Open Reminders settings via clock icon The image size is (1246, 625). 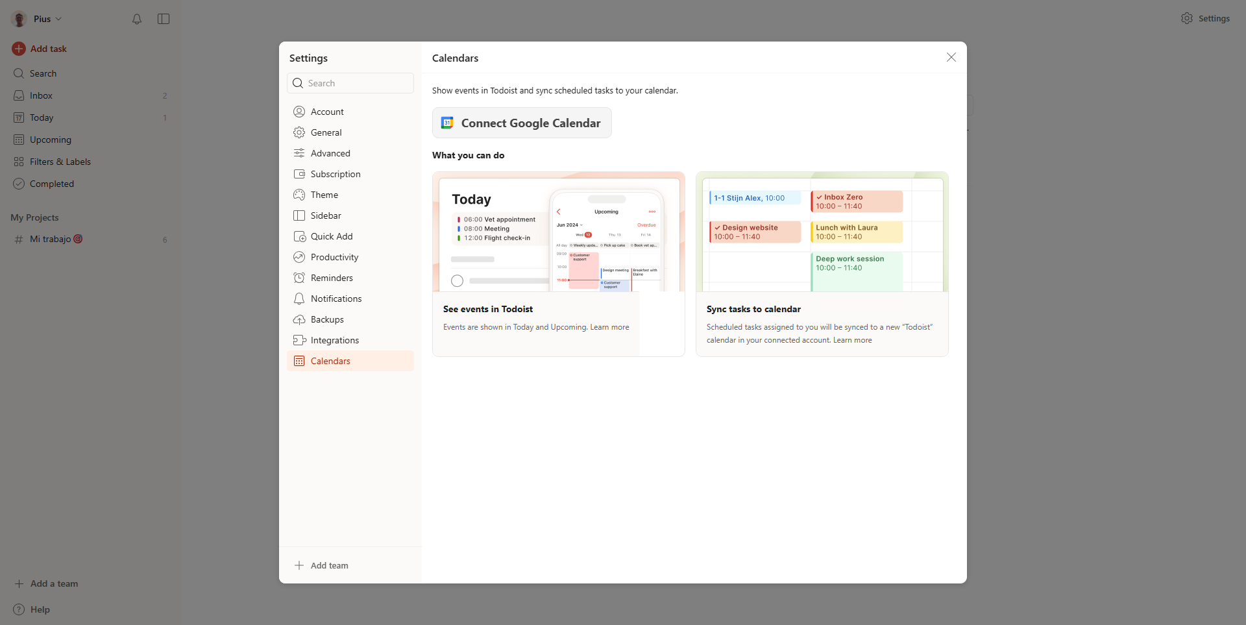299,278
